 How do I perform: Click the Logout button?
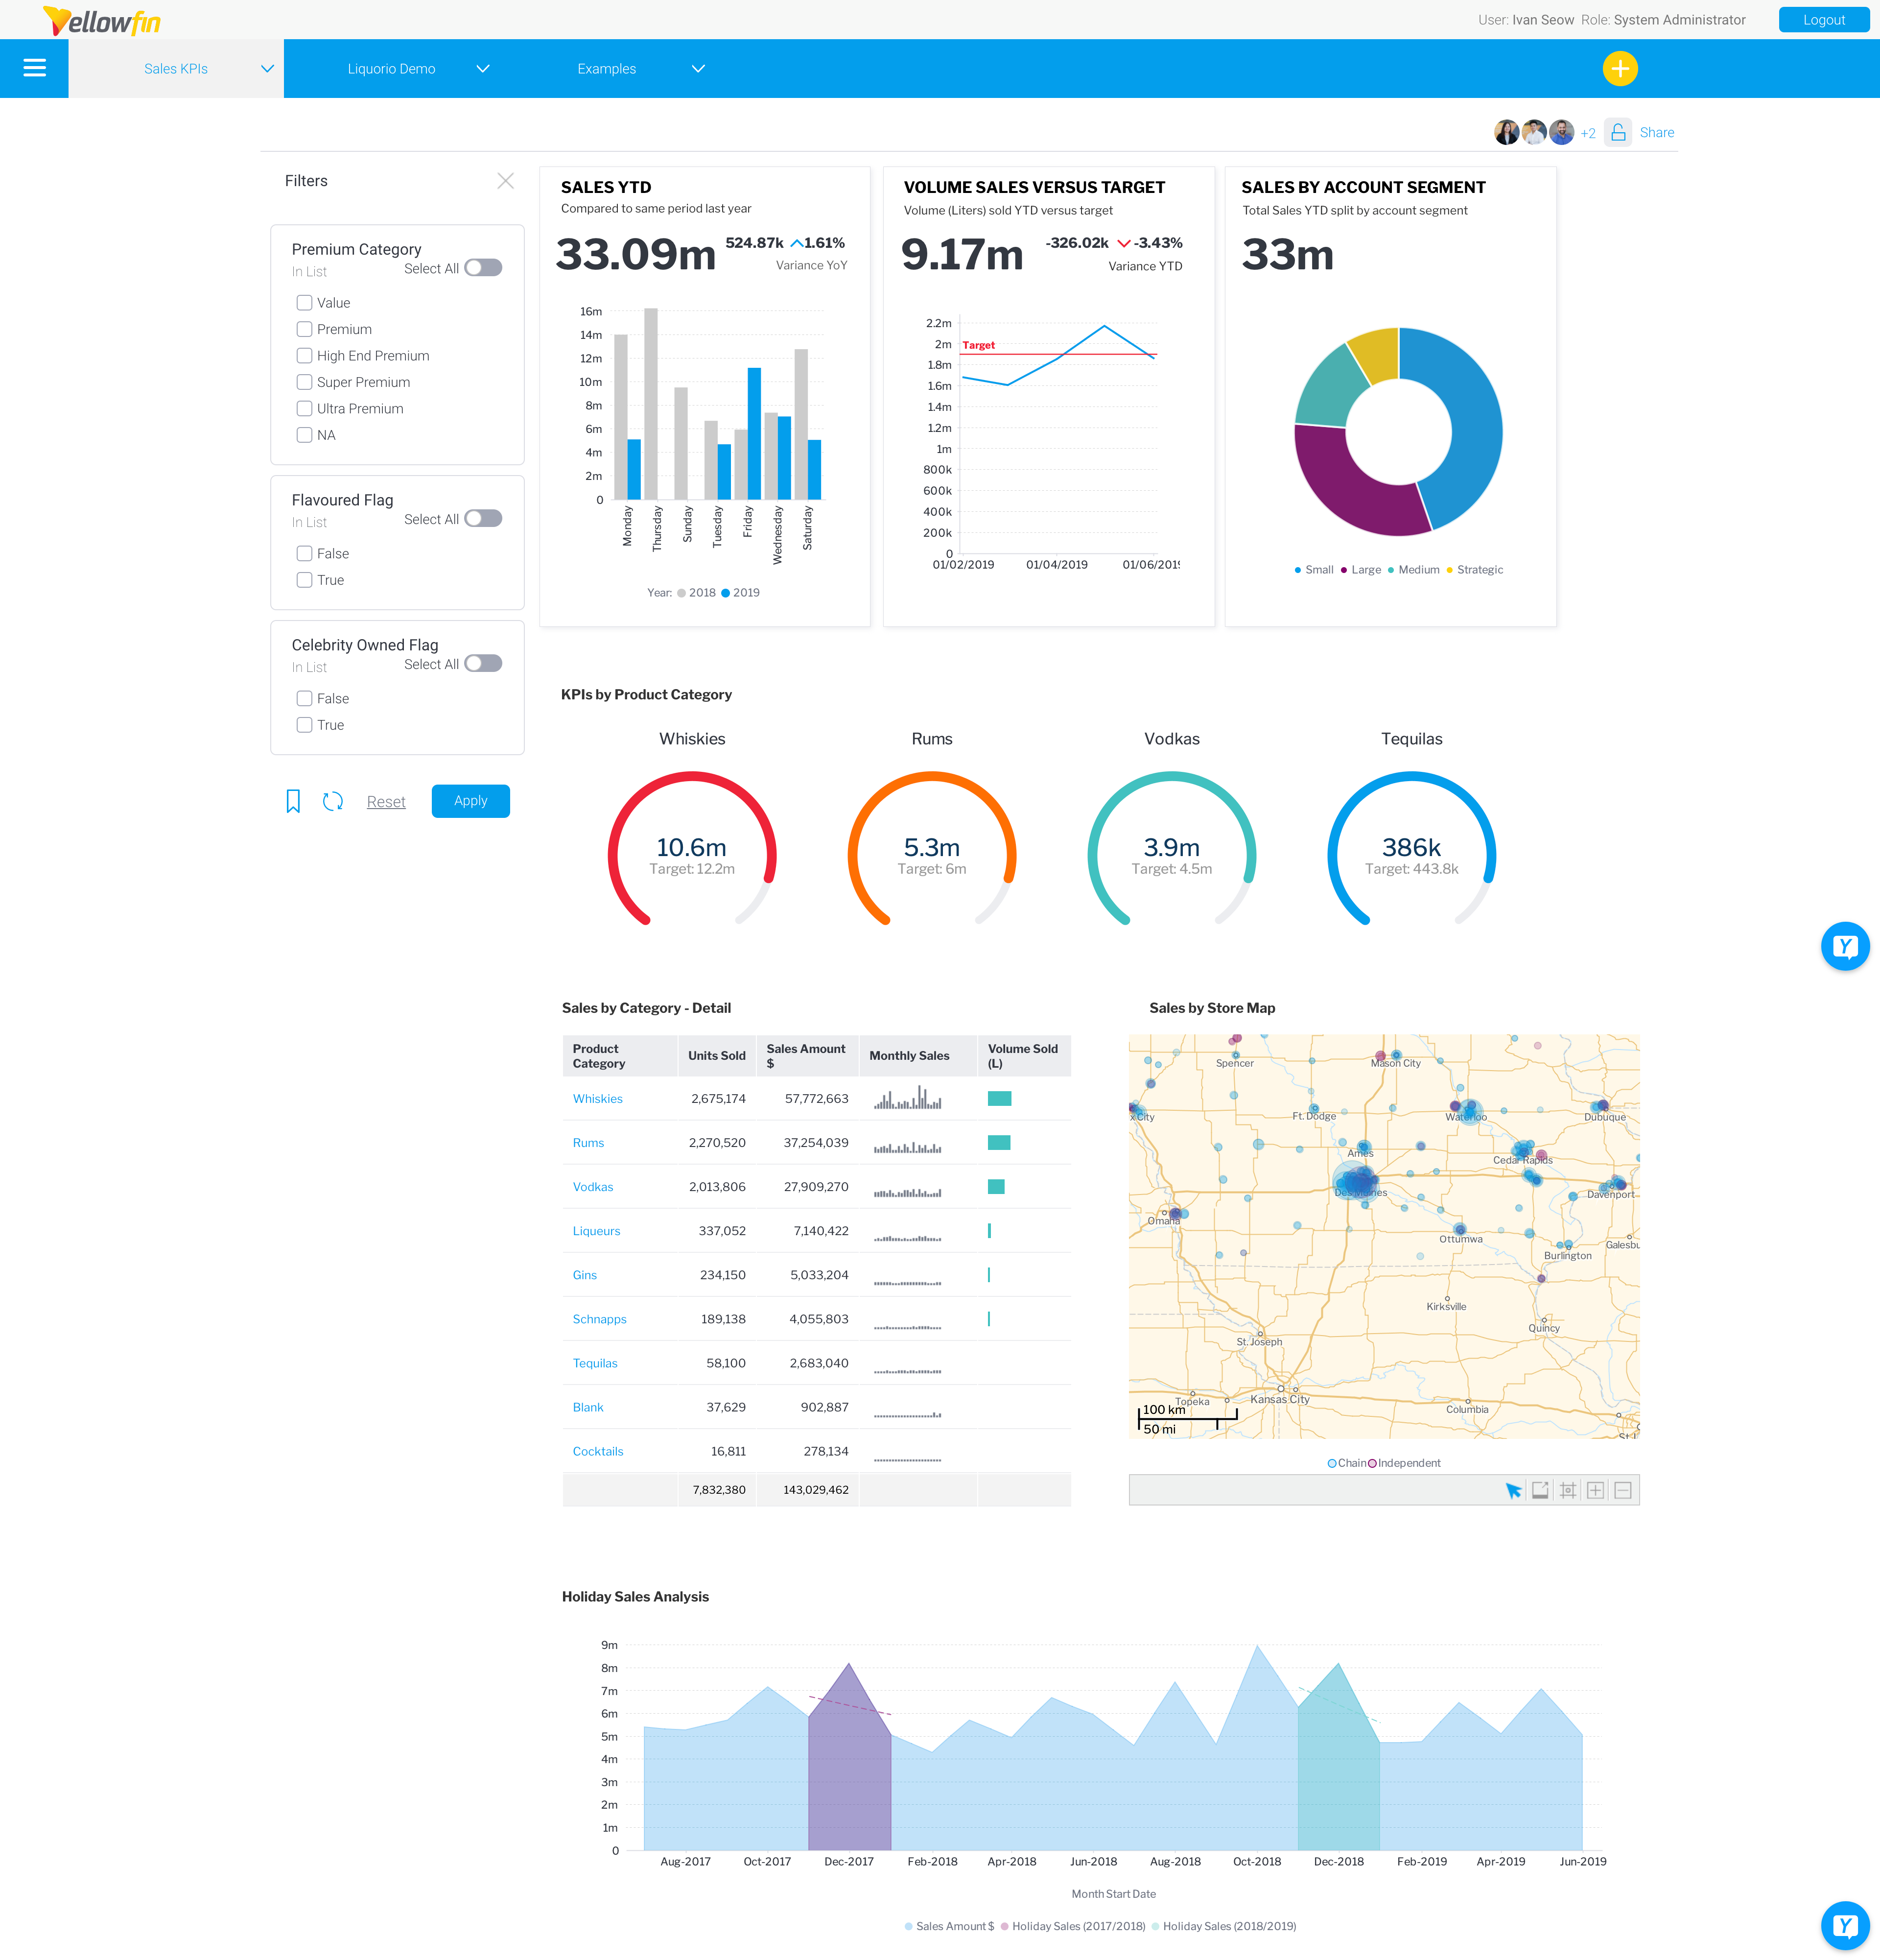tap(1823, 20)
